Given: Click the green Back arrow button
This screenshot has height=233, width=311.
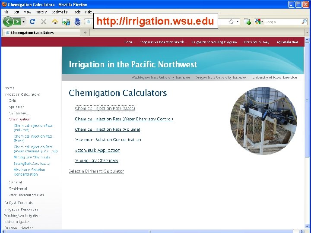Looking at the screenshot, I should pos(8,22).
